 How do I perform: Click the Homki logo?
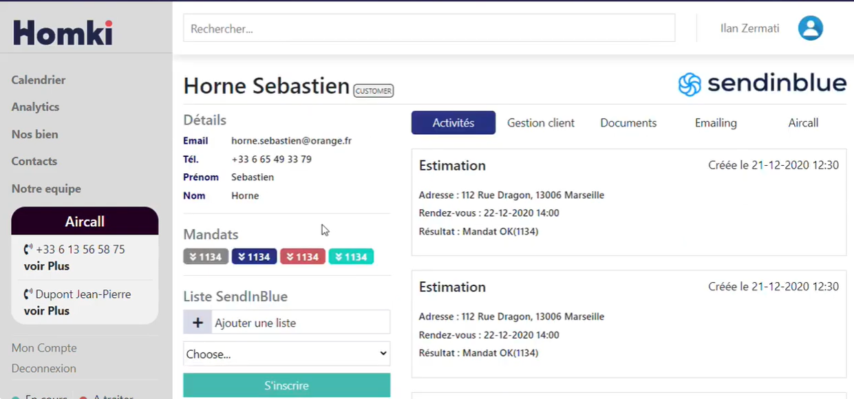click(63, 32)
